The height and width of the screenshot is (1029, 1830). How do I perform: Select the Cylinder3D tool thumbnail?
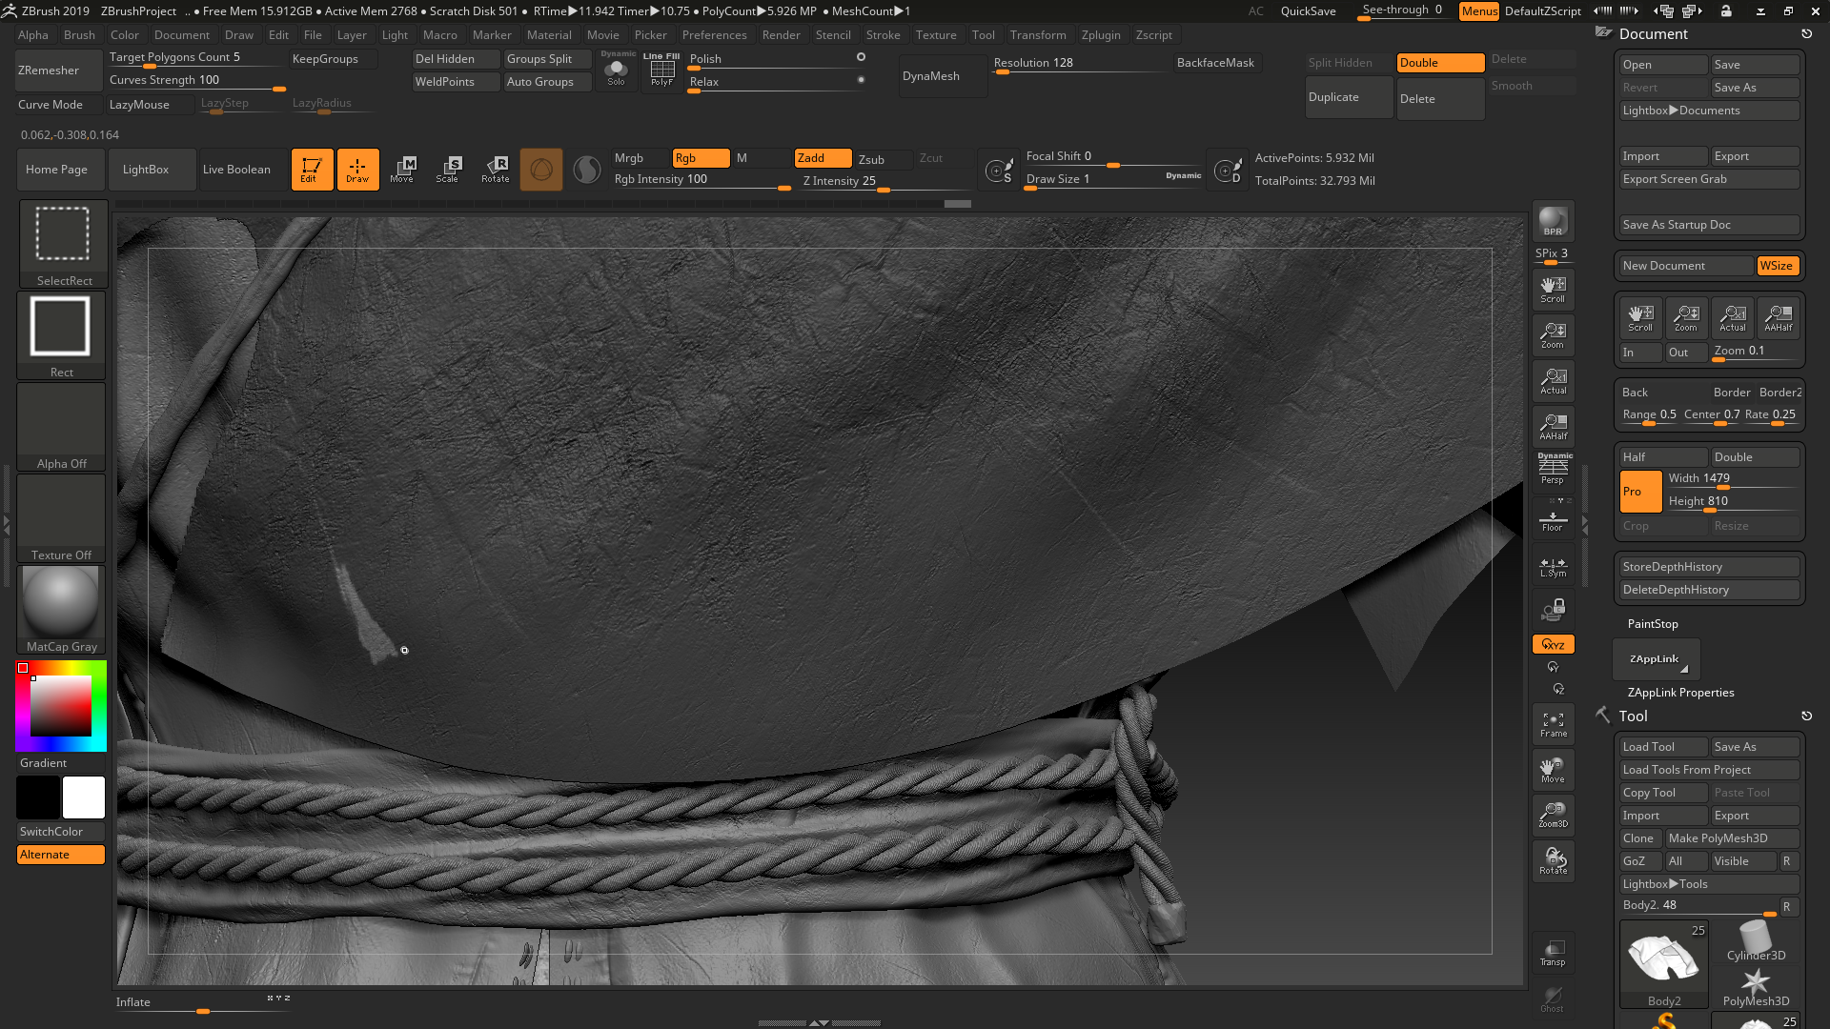coord(1755,942)
